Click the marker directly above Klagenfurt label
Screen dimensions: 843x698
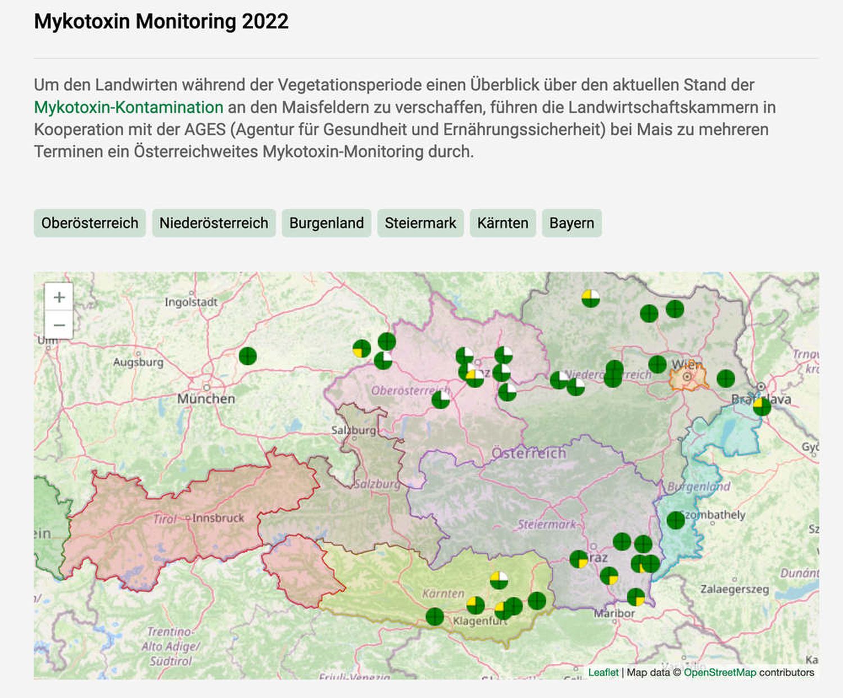[x=475, y=605]
